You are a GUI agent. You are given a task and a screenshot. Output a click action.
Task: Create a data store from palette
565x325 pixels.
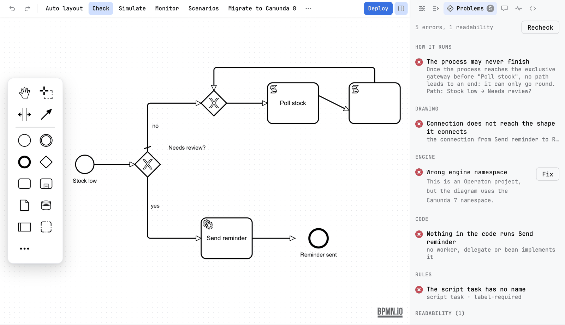pyautogui.click(x=46, y=205)
